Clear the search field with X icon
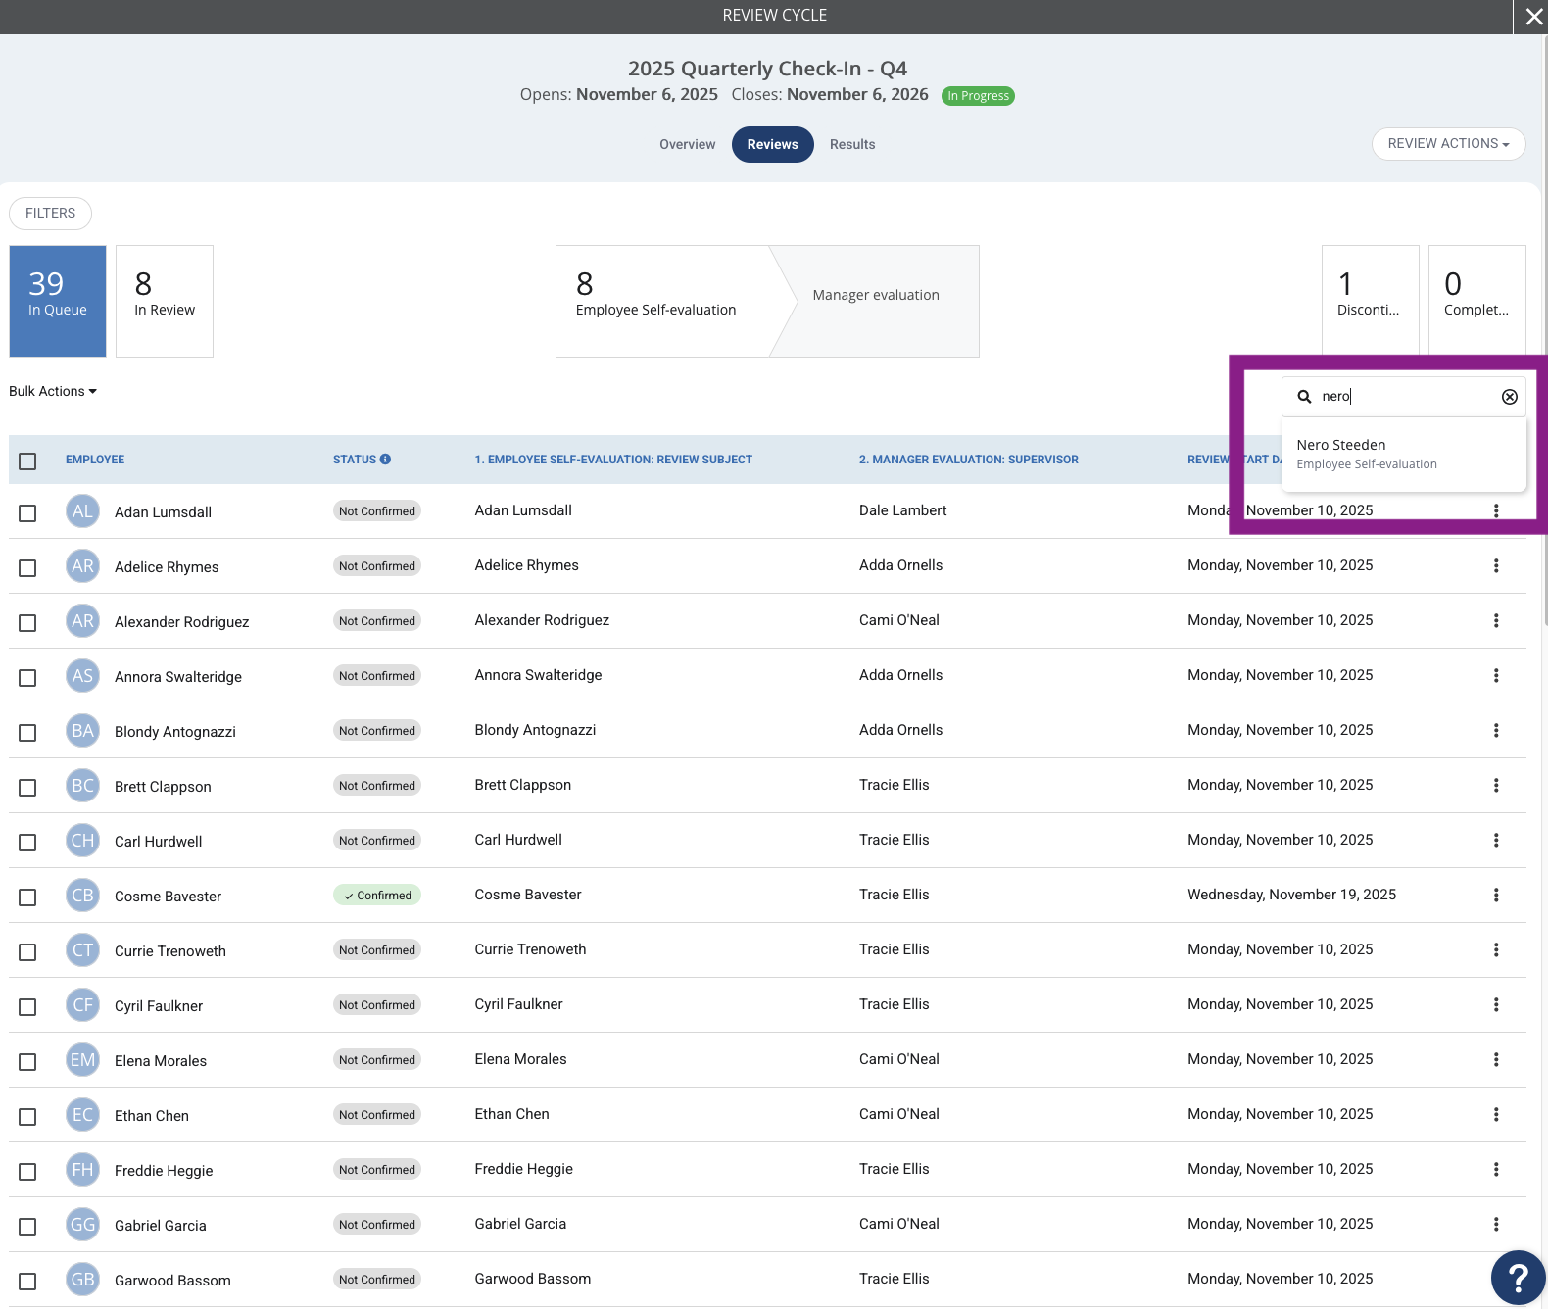The width and height of the screenshot is (1548, 1309). 1510,397
